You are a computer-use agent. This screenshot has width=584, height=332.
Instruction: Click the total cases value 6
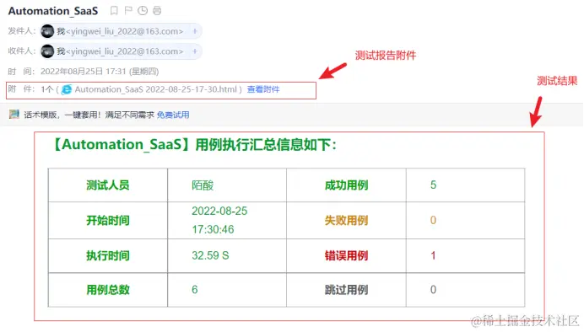(195, 290)
